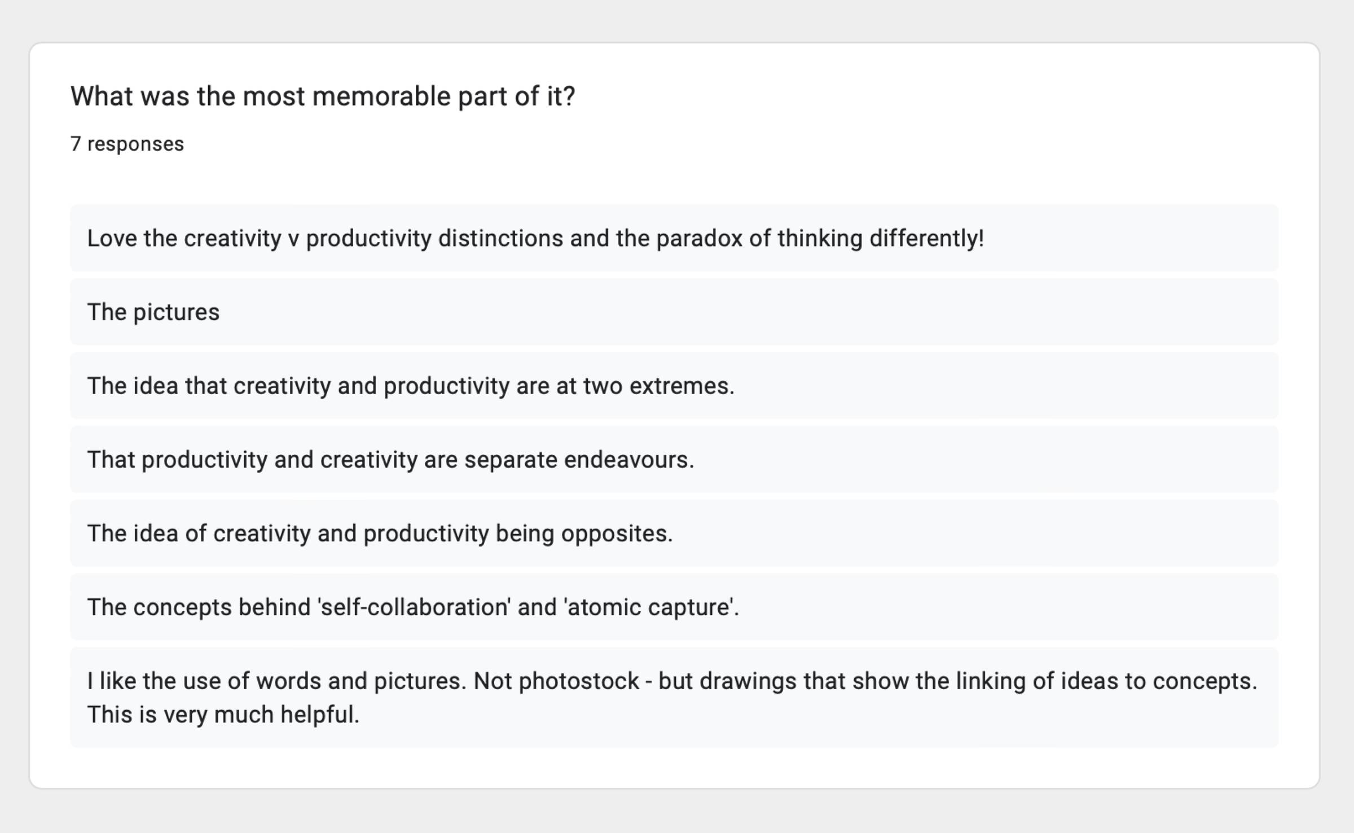Screen dimensions: 1354x833
Task: Click the word 'memorable' in the question heading
Action: click(x=381, y=96)
